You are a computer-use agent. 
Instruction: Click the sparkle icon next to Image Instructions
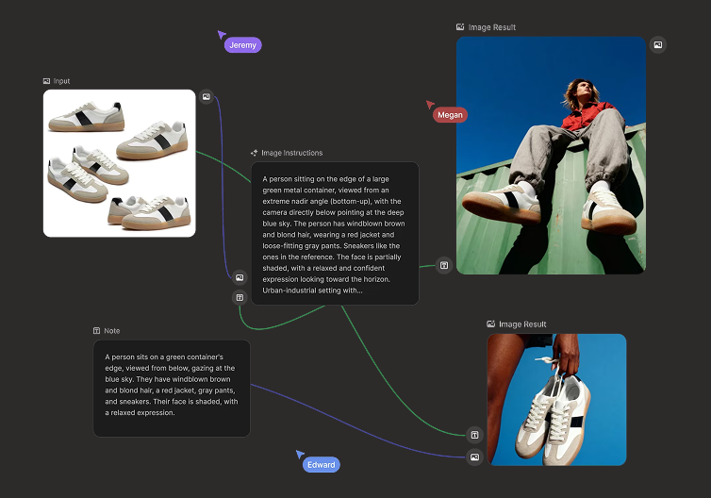254,153
